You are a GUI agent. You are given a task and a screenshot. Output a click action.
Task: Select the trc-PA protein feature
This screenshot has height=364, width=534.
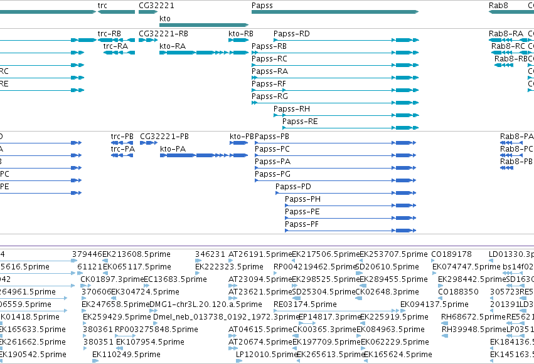coord(122,155)
